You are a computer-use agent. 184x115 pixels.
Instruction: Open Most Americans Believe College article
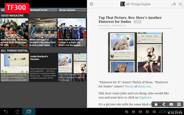point(72,32)
